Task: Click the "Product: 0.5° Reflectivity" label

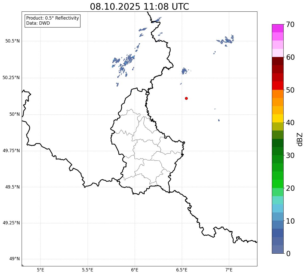Action: coord(52,18)
